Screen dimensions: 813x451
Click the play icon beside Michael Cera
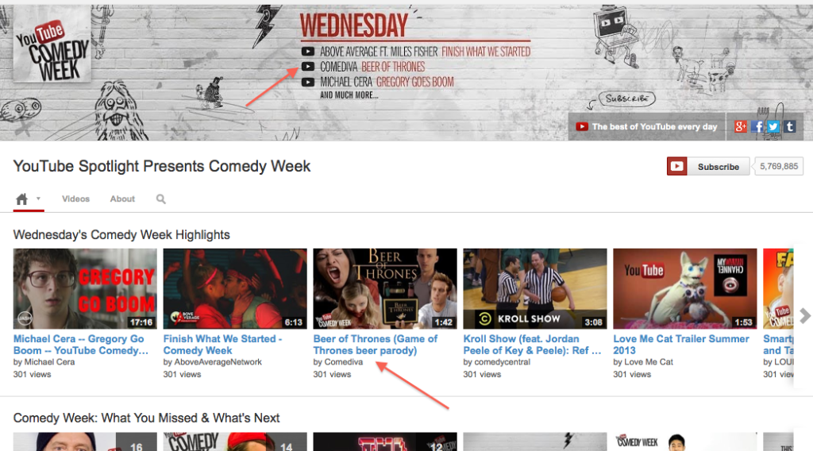click(x=307, y=82)
